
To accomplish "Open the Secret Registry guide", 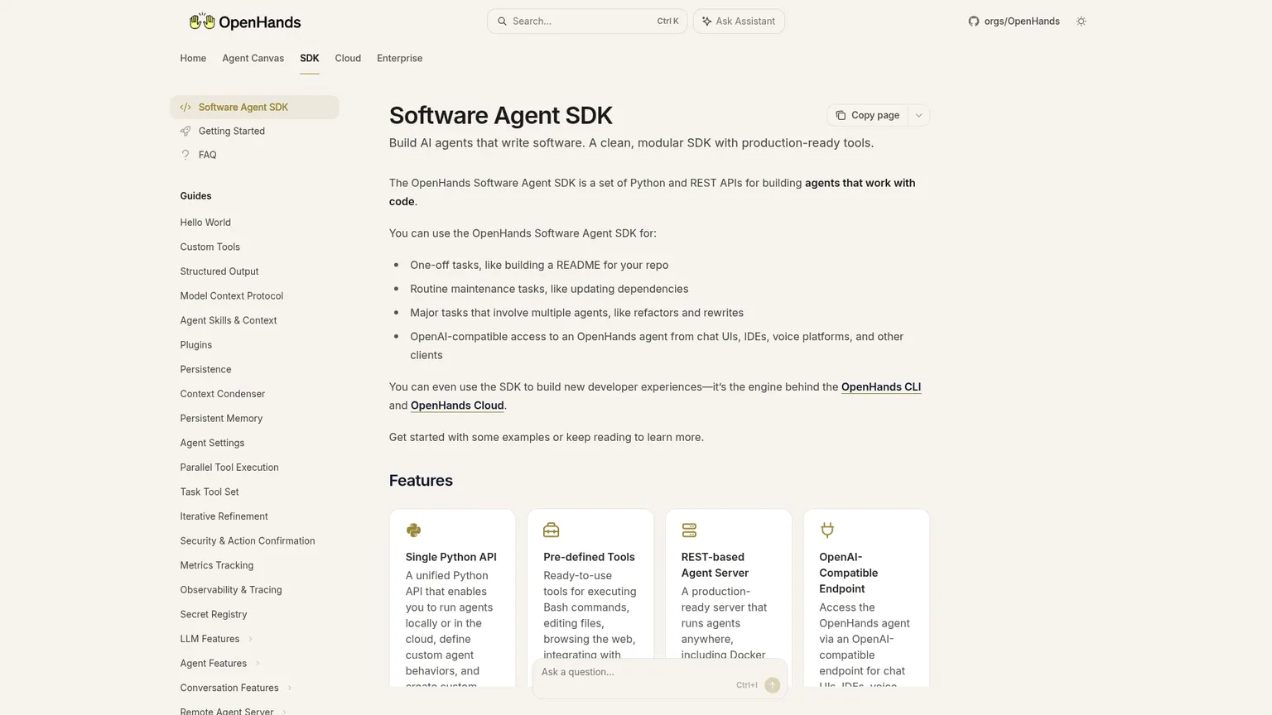I will 214,614.
